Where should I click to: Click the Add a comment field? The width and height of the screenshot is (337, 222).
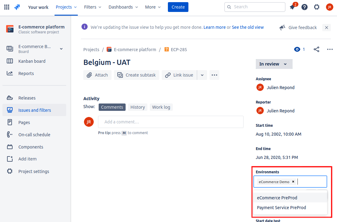pos(171,122)
